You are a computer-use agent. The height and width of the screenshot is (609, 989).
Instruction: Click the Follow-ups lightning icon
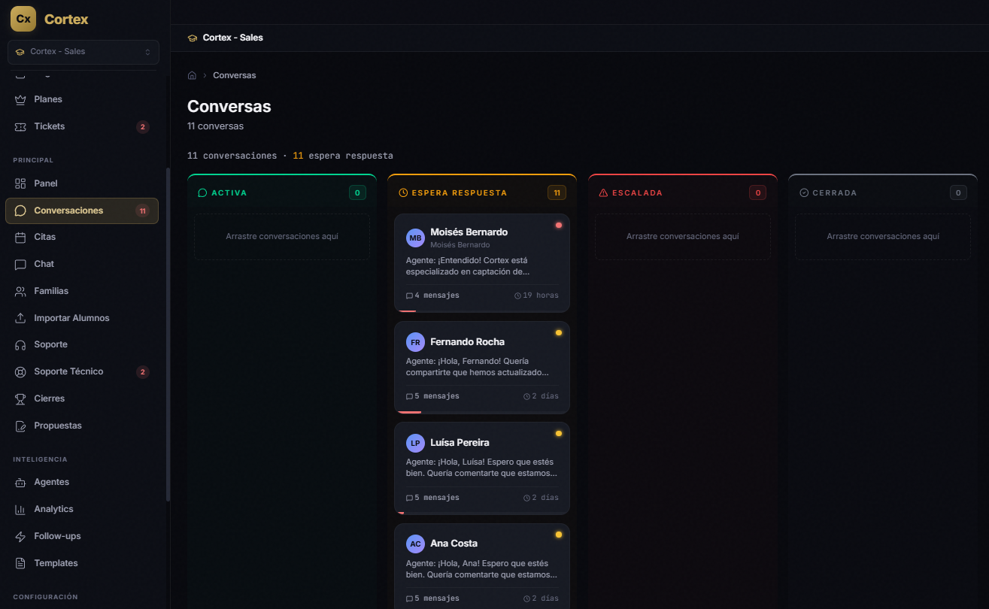coord(20,536)
